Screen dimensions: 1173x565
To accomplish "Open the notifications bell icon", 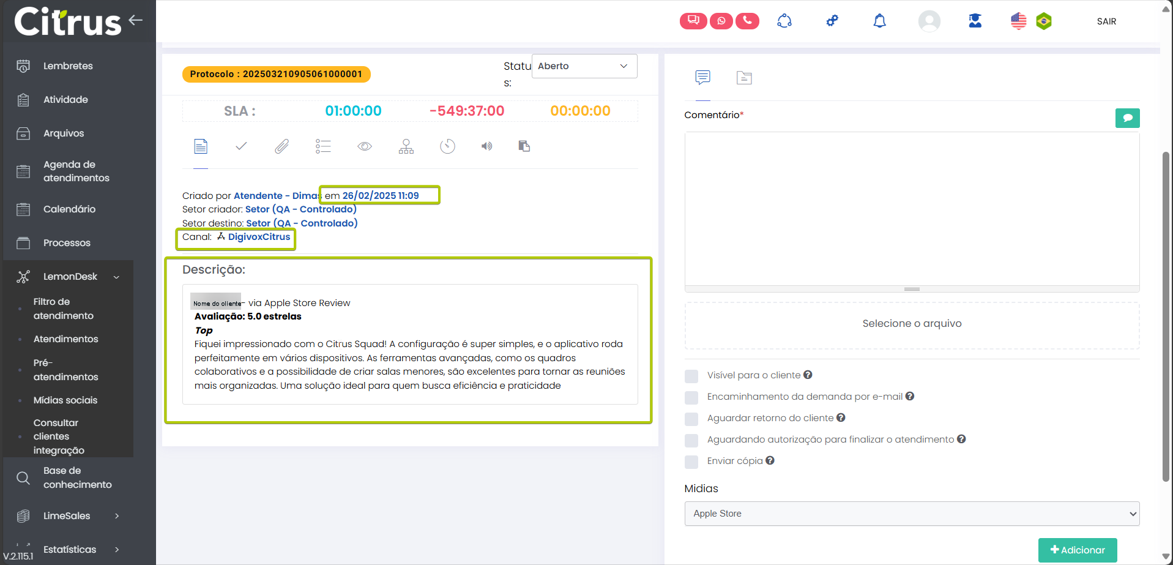I will [879, 21].
